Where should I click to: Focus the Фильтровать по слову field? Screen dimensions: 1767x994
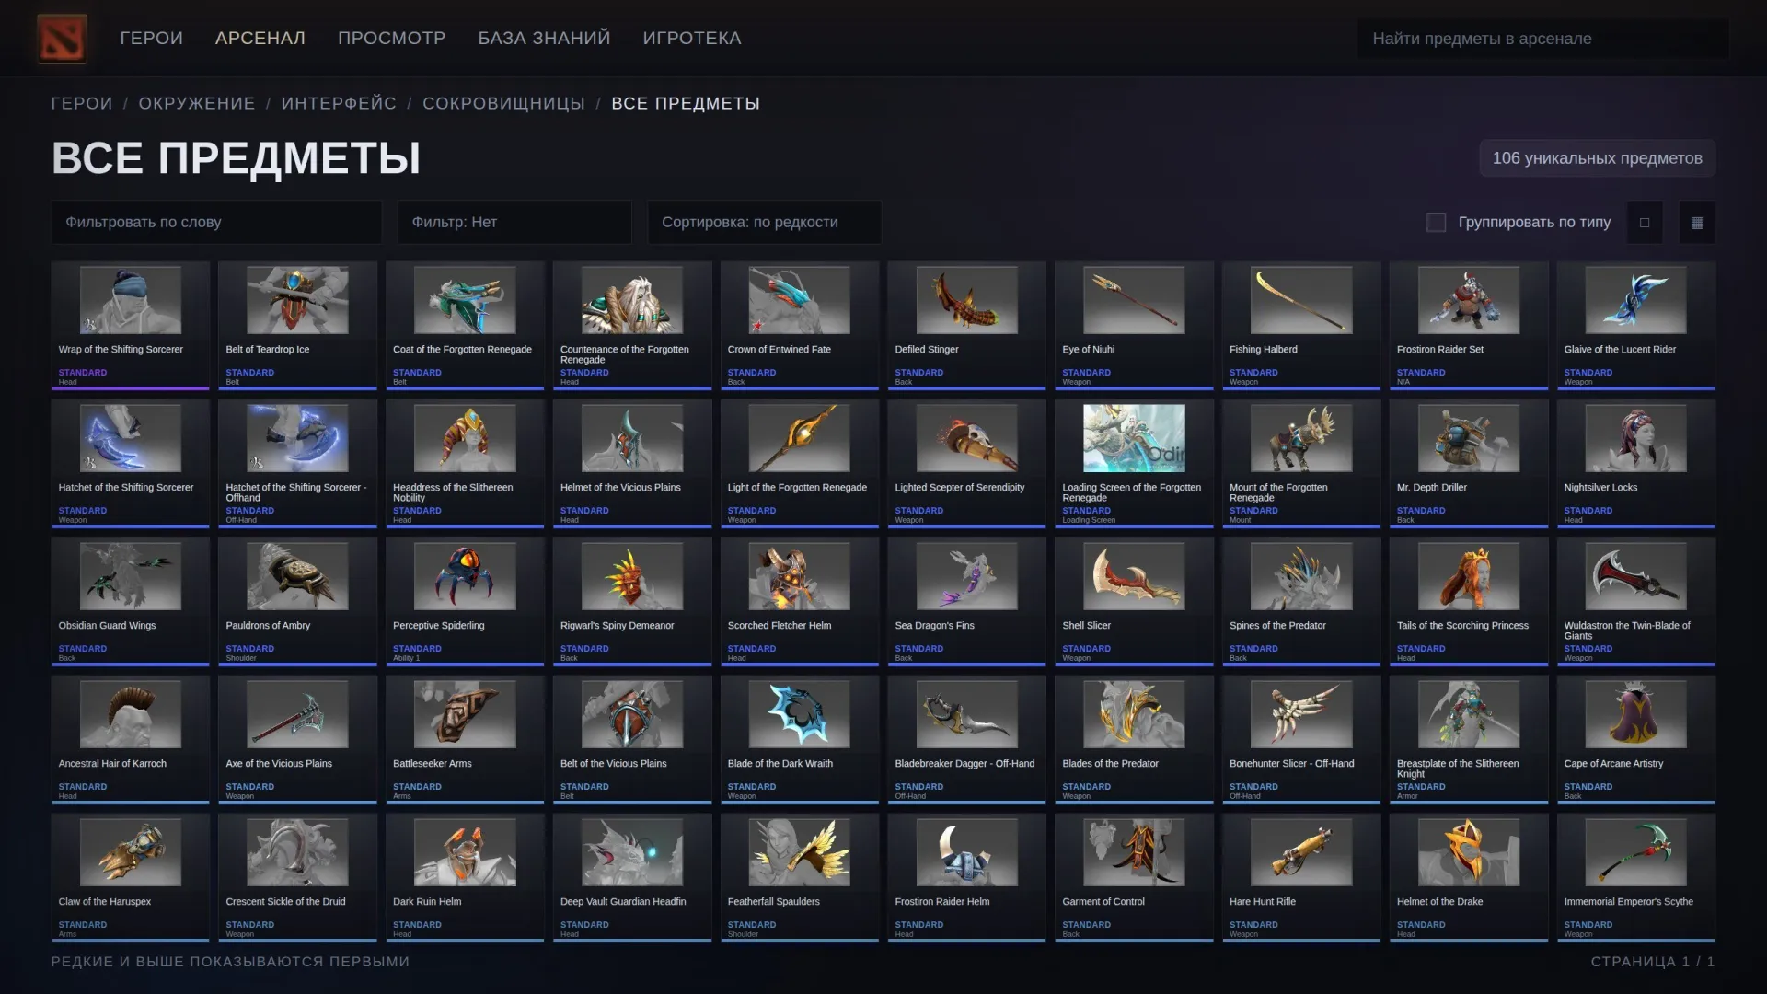pyautogui.click(x=216, y=223)
